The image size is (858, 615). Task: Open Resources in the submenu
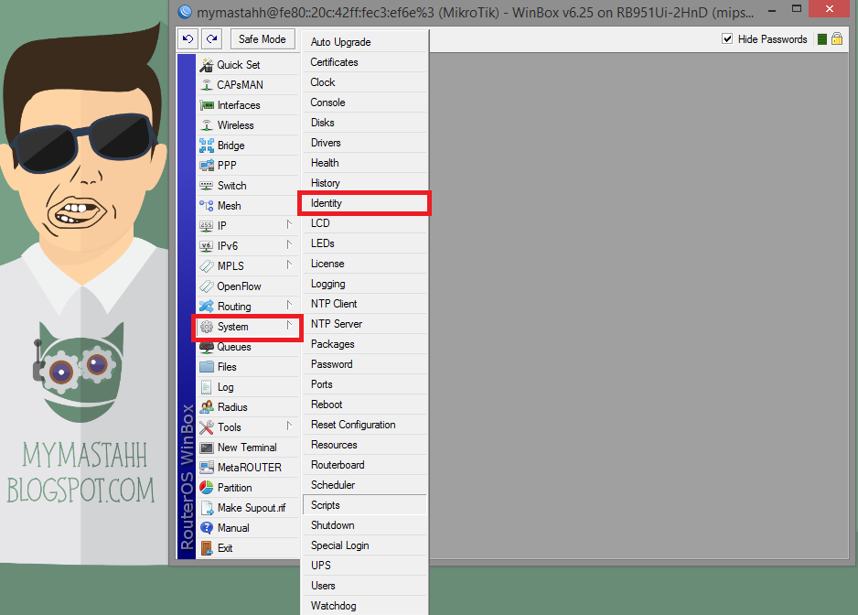point(364,445)
